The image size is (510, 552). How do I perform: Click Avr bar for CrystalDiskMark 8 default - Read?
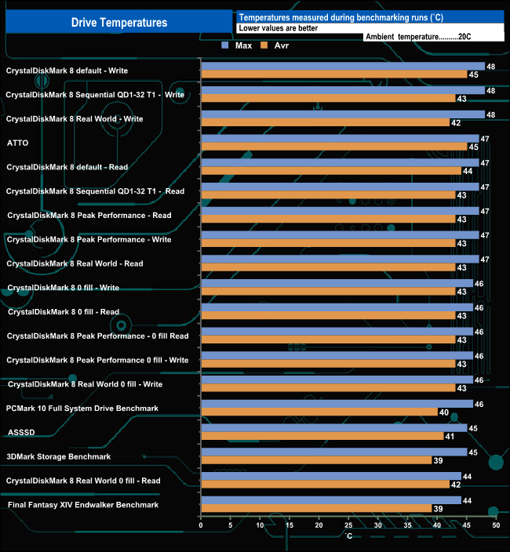point(331,171)
